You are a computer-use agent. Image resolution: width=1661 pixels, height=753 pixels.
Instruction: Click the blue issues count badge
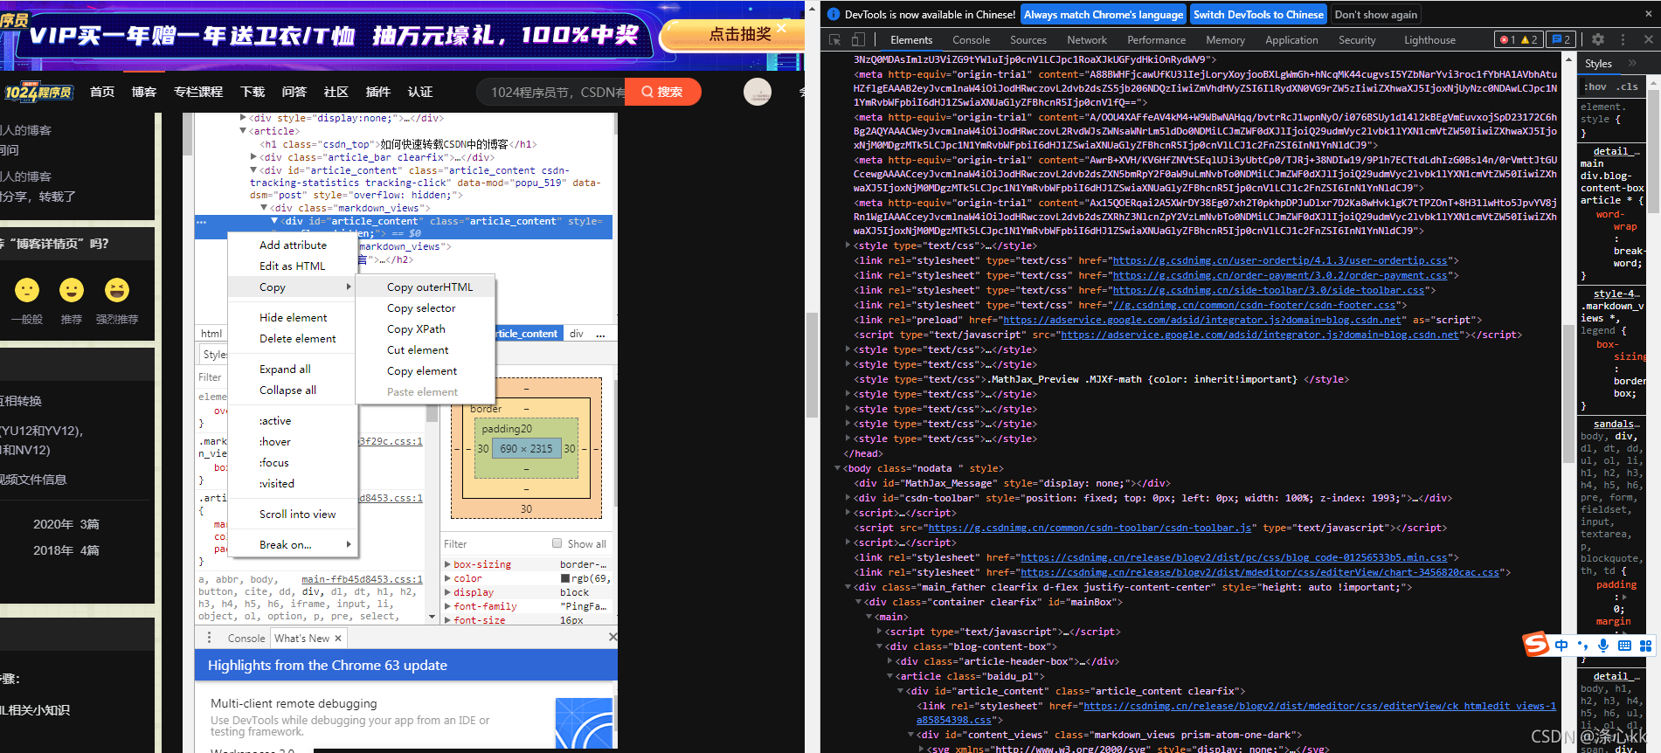point(1561,39)
